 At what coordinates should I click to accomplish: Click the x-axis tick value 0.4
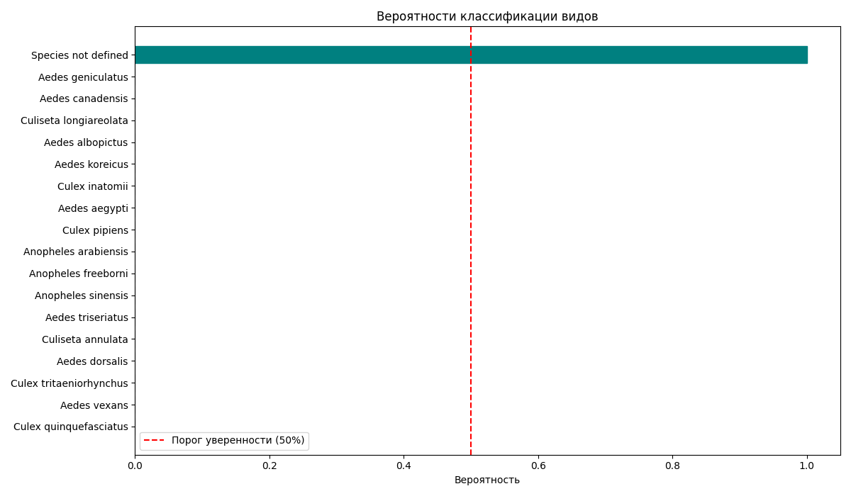point(404,466)
